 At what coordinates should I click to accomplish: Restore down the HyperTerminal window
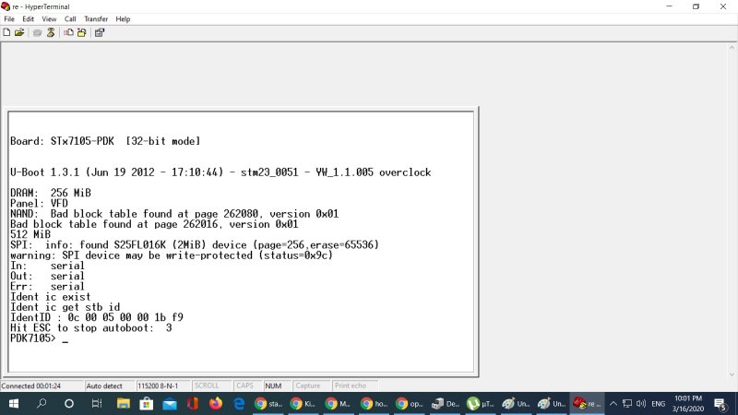coord(696,6)
